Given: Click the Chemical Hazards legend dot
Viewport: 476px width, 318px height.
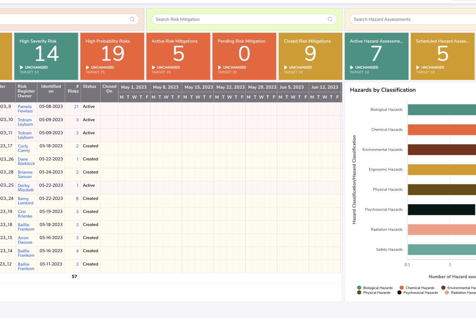Looking at the screenshot, I should click(x=402, y=288).
